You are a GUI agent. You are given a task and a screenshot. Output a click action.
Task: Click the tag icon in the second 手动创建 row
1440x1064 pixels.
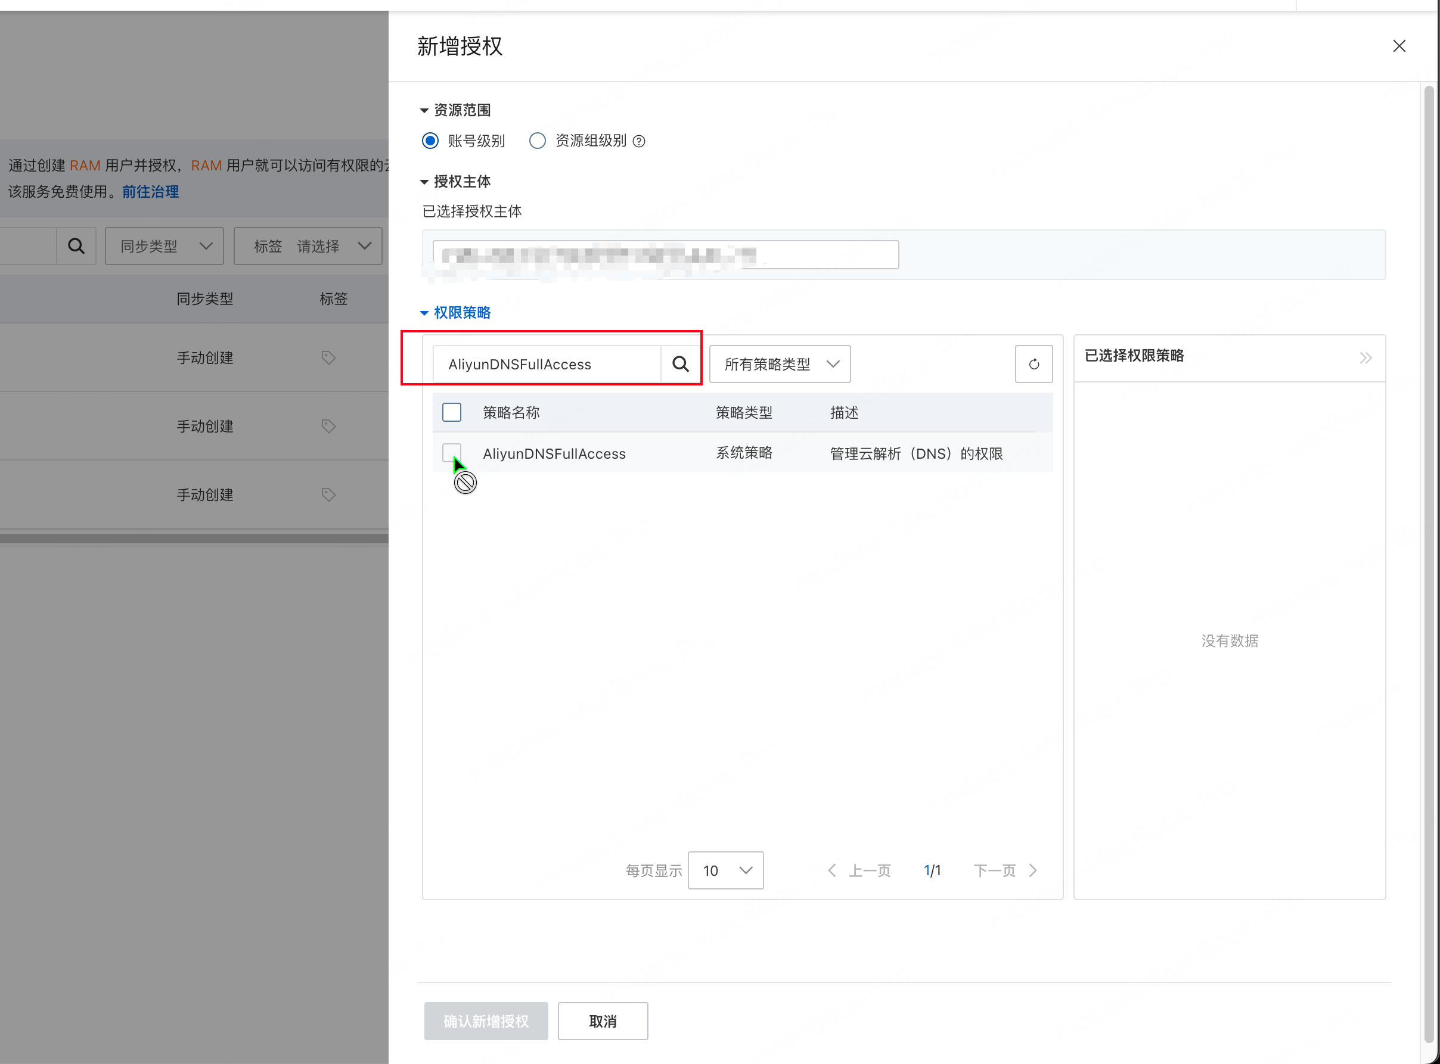click(x=328, y=426)
